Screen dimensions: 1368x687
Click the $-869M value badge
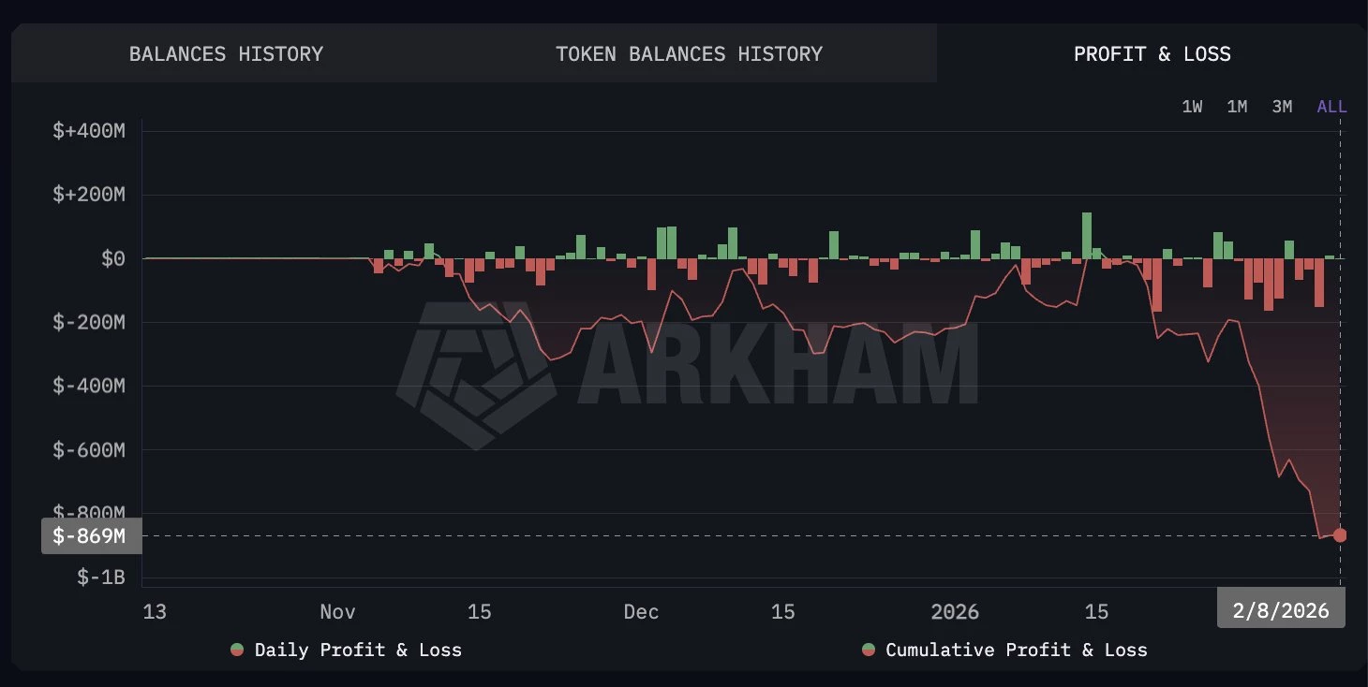click(90, 535)
